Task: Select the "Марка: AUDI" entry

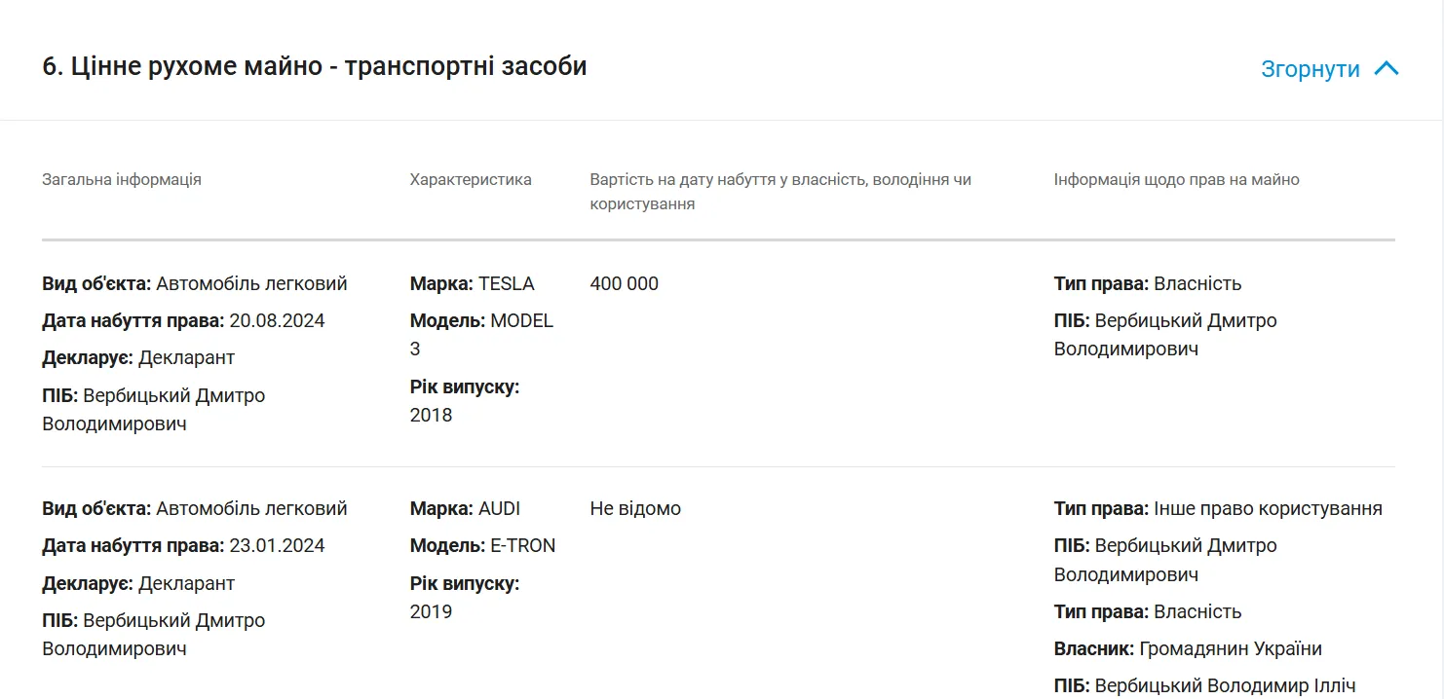Action: click(x=465, y=508)
